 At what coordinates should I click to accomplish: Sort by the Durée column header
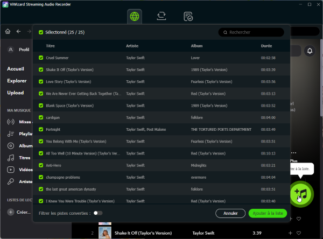click(266, 46)
